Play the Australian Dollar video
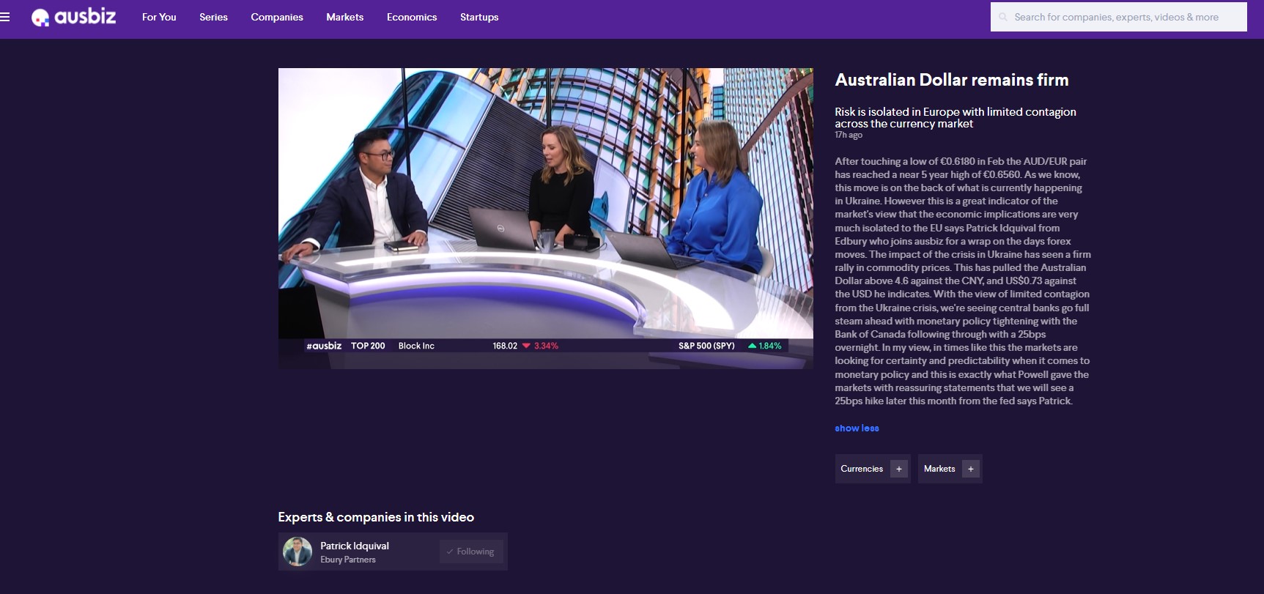The image size is (1264, 594). (x=546, y=218)
